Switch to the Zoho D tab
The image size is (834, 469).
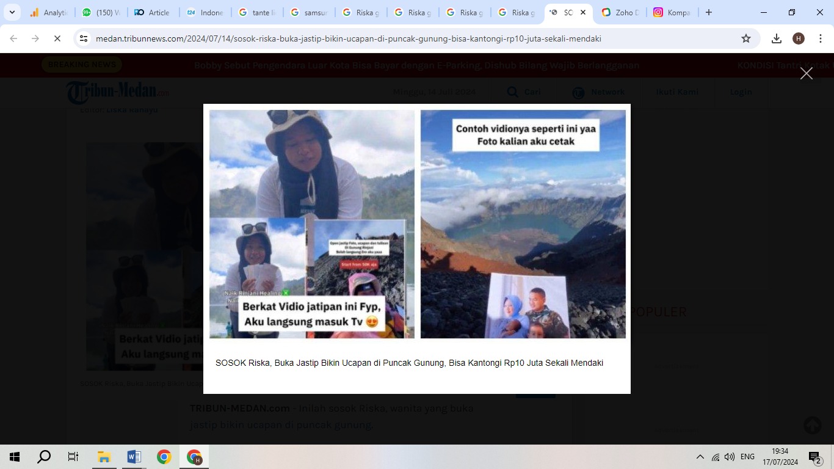click(620, 12)
